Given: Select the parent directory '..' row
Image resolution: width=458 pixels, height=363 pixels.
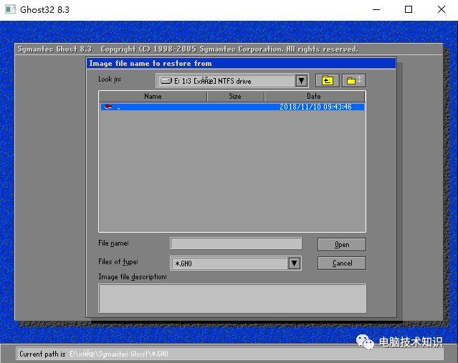Looking at the screenshot, I should [232, 107].
